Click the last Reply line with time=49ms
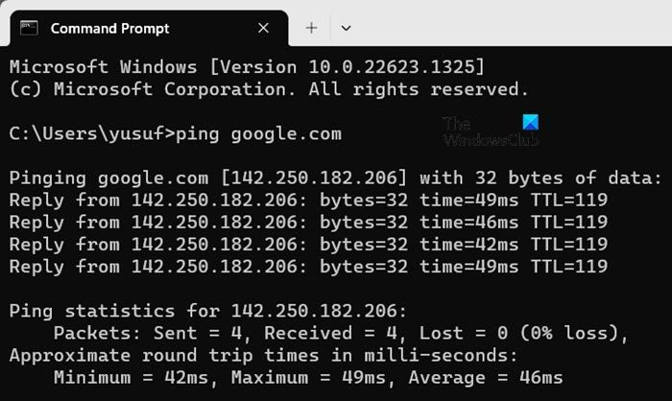672x401 pixels. pos(308,266)
